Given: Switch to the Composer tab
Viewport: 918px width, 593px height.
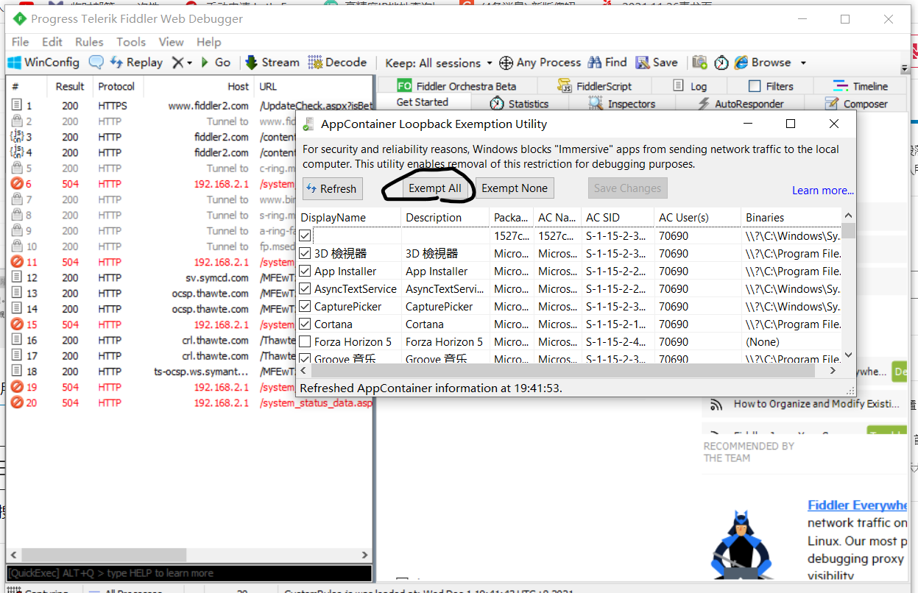Looking at the screenshot, I should point(856,104).
